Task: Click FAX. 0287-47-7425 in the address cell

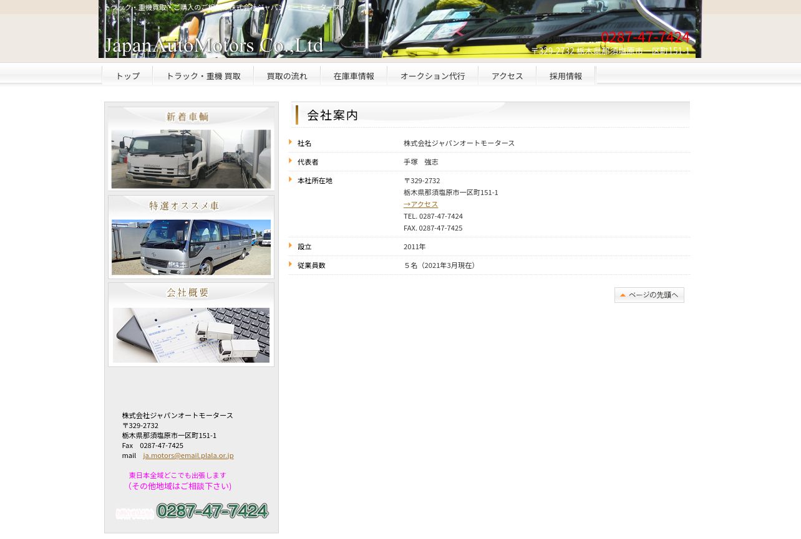Action: point(433,228)
